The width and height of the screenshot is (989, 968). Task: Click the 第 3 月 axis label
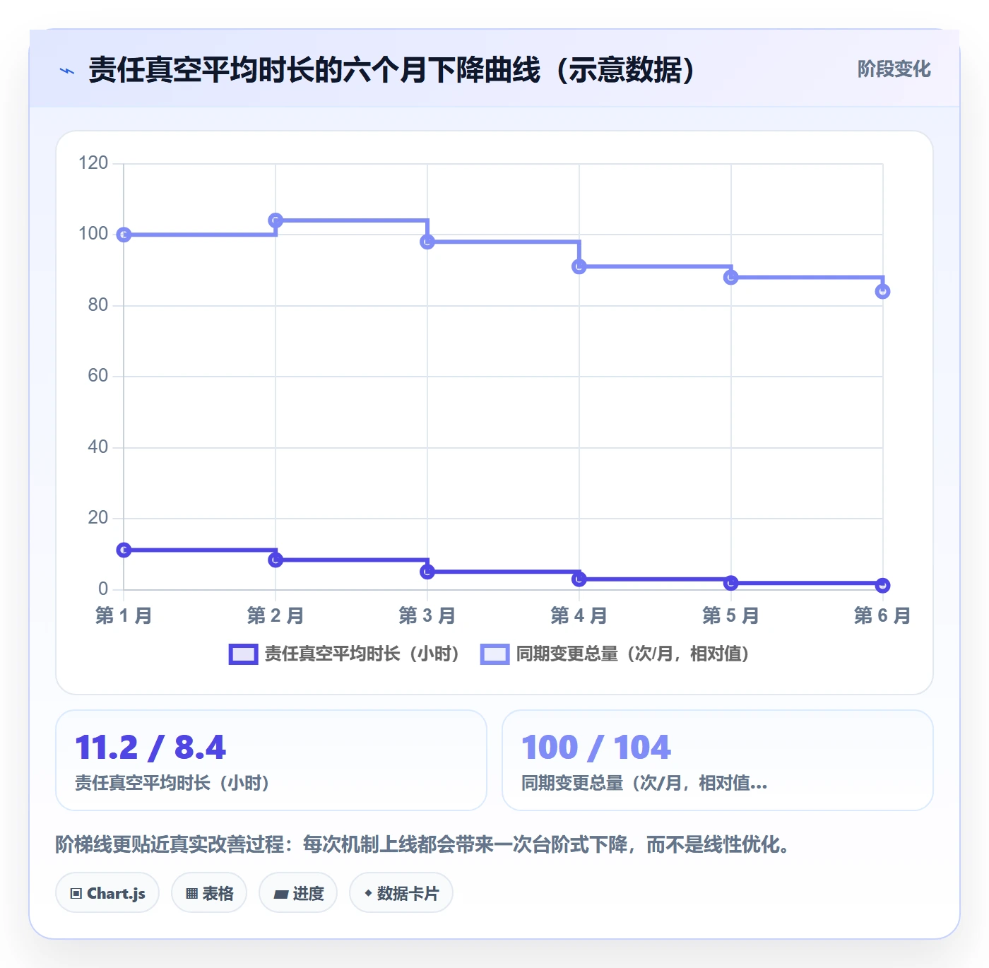(427, 616)
